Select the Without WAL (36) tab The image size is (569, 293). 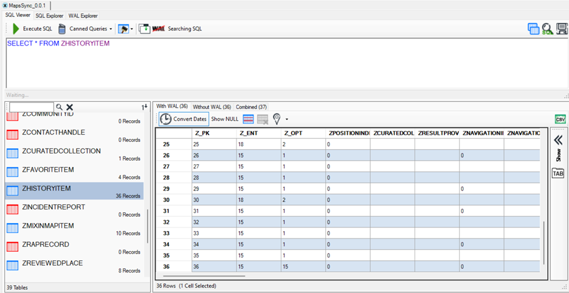[212, 107]
